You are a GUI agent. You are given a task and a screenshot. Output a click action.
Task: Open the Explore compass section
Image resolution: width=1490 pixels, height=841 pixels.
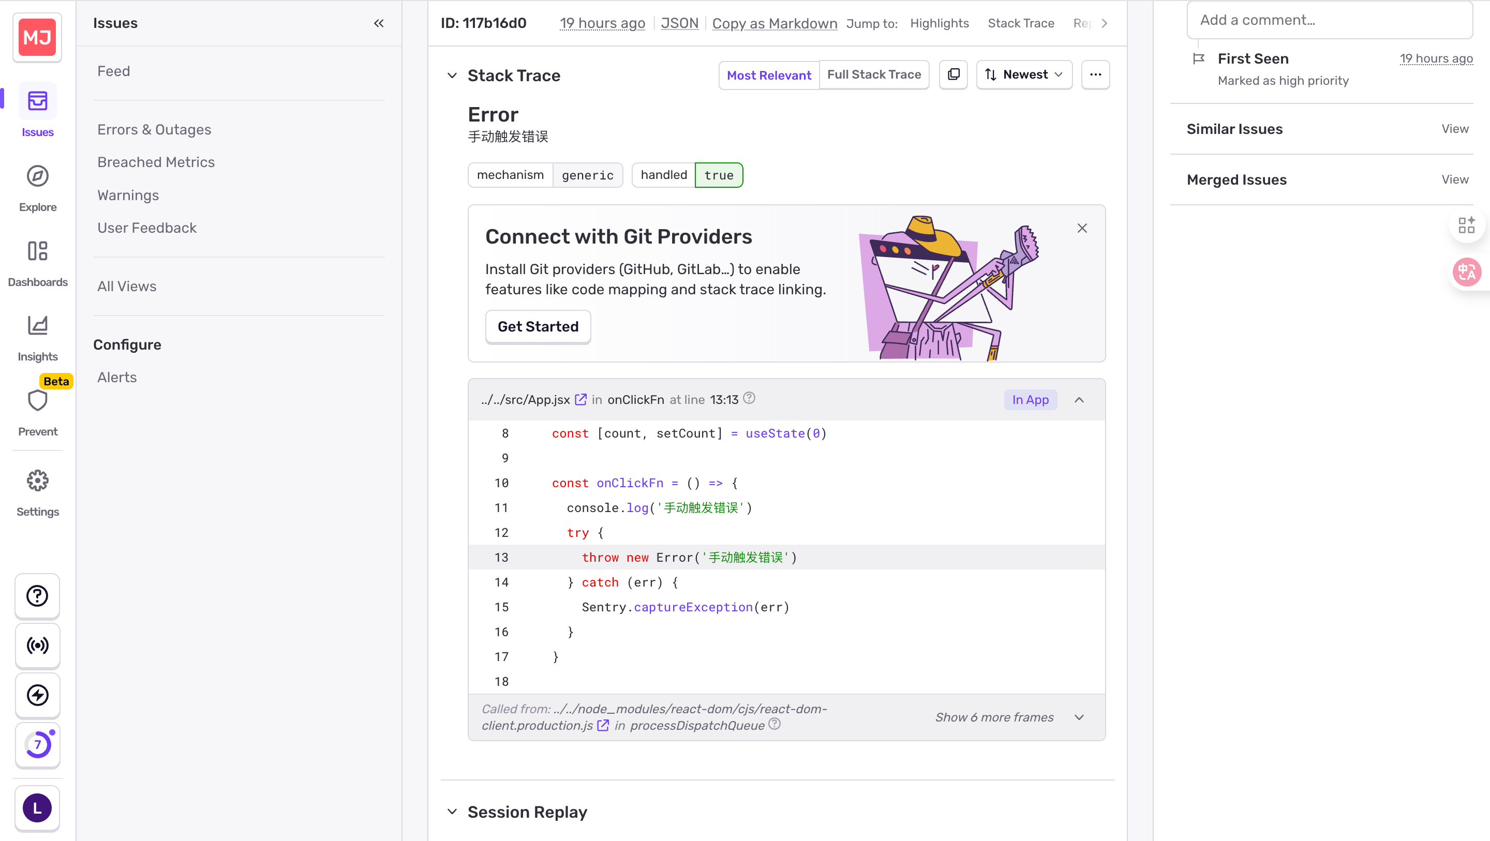pyautogui.click(x=38, y=189)
